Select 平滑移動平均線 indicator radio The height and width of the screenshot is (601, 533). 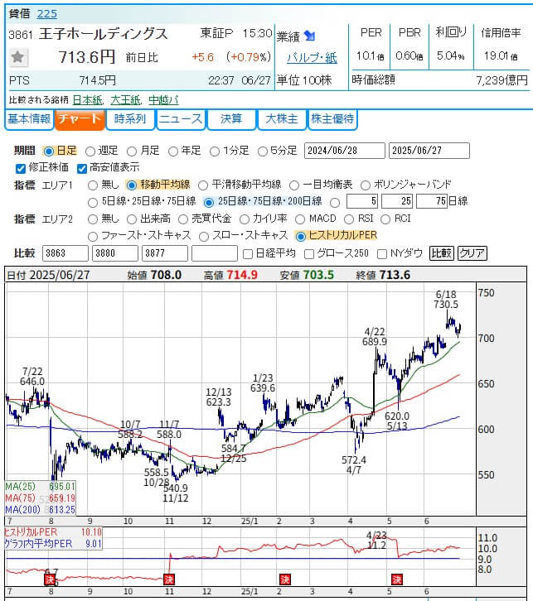[x=203, y=185]
